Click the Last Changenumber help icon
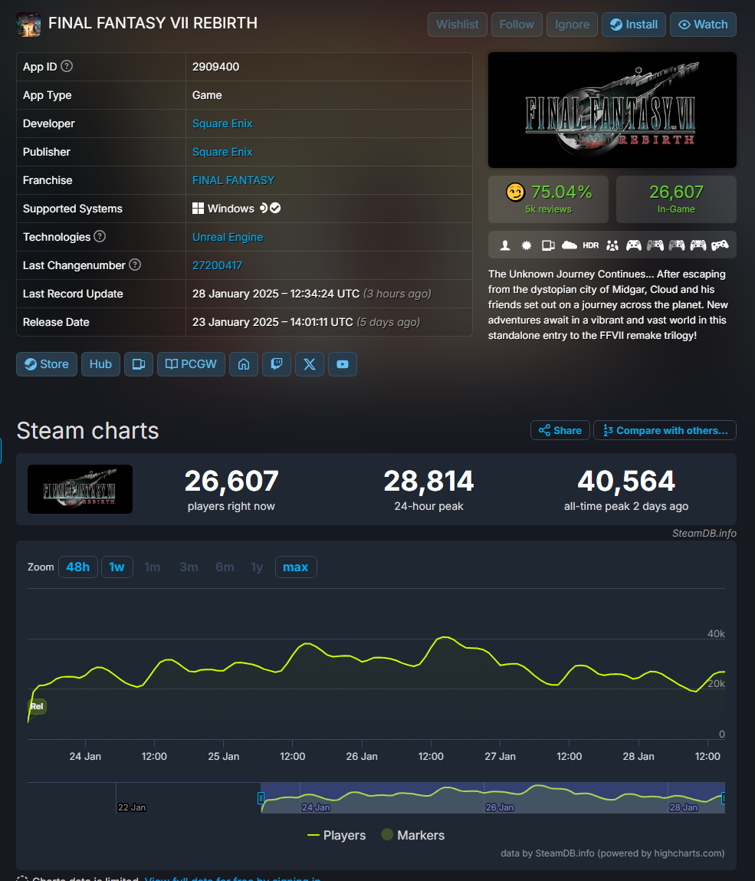Image resolution: width=755 pixels, height=881 pixels. pos(135,265)
